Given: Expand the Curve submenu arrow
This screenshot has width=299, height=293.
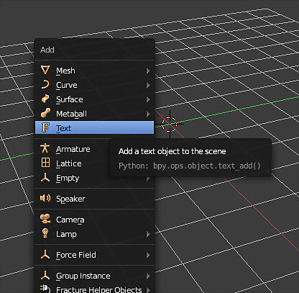Looking at the screenshot, I should (x=148, y=85).
